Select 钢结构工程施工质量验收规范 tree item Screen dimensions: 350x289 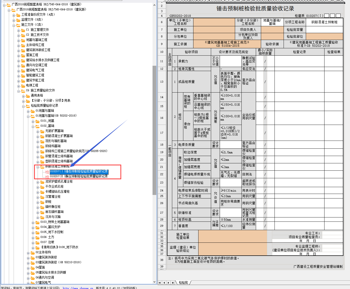click(76, 151)
